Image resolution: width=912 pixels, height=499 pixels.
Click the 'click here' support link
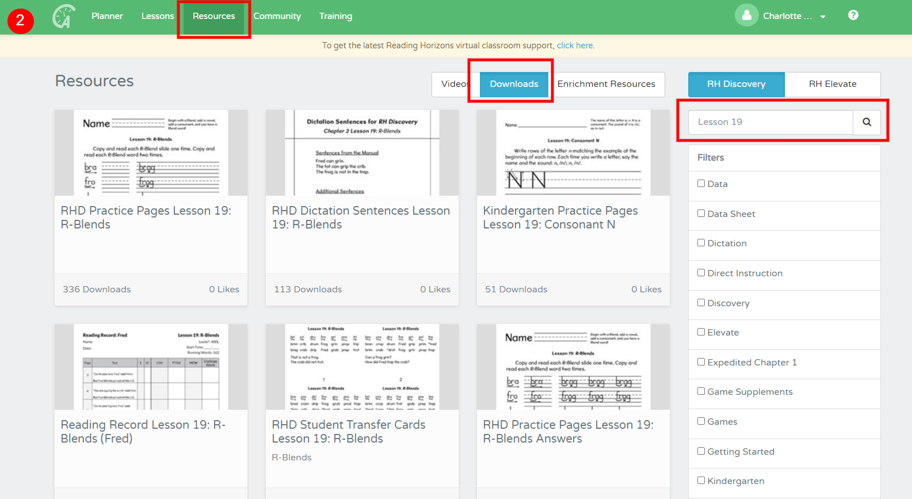(x=574, y=45)
